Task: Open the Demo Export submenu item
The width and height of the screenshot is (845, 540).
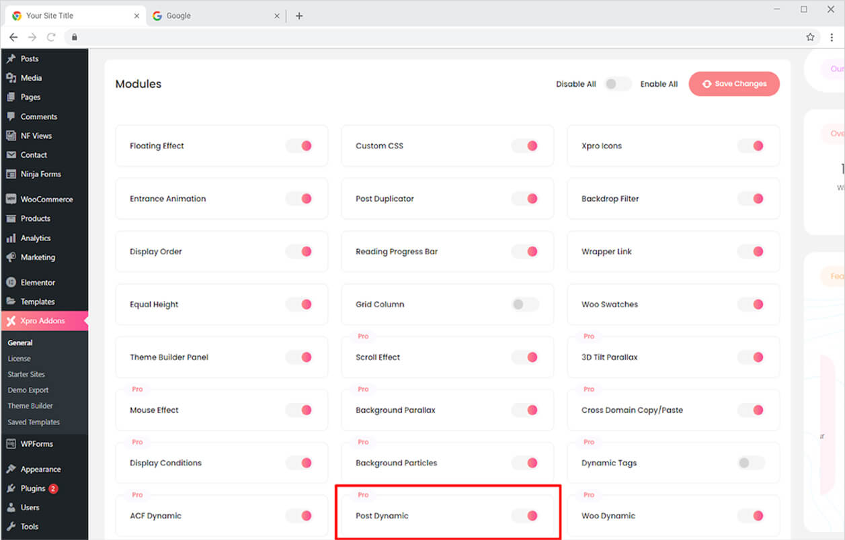Action: coord(28,390)
